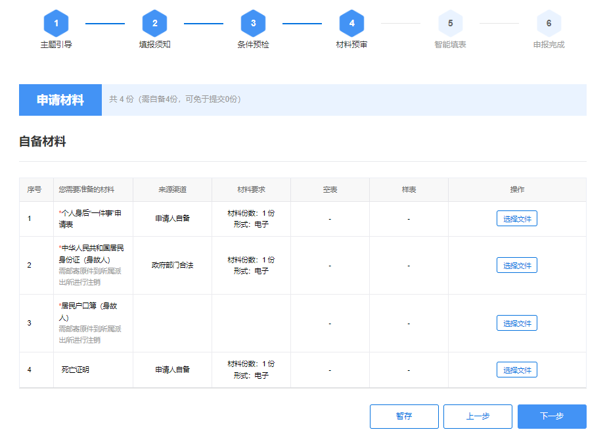Click the 样表 column header

pyautogui.click(x=409, y=189)
